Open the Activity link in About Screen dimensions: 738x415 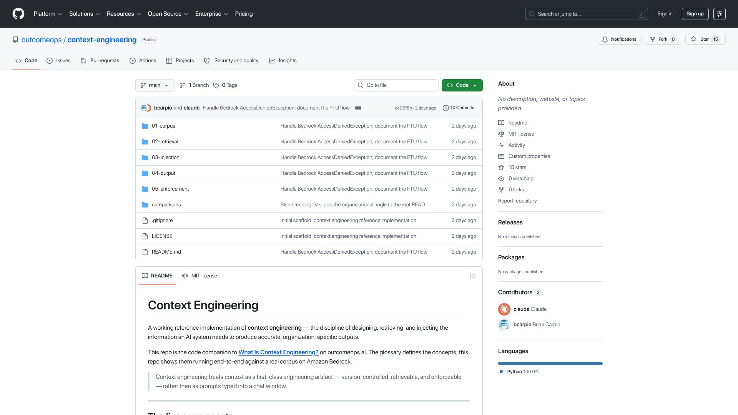[x=516, y=145]
